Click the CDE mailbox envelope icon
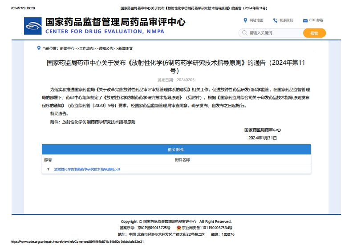This screenshot has width=353, height=249. (305, 20)
